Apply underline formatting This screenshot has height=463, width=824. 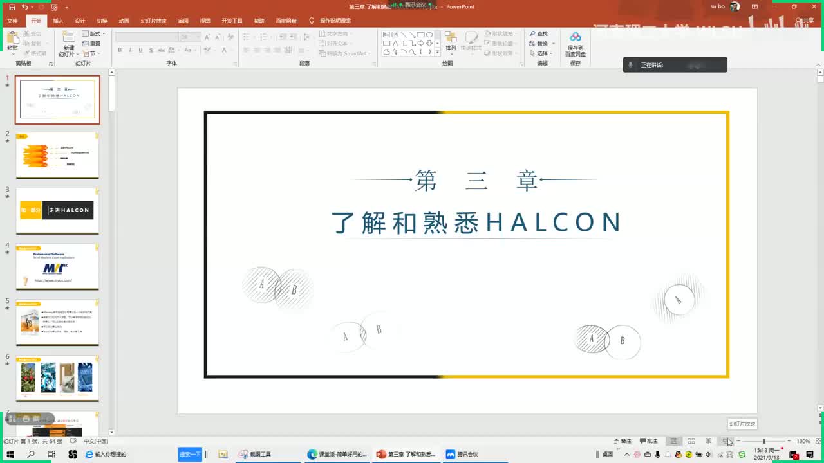140,50
